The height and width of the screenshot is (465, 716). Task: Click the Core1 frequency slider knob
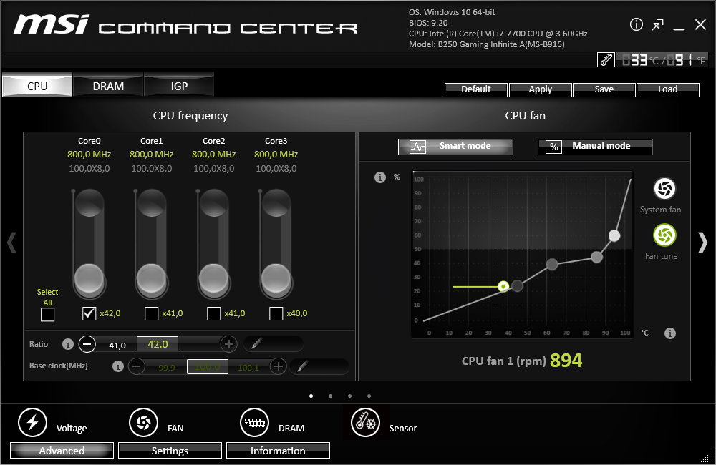[x=151, y=278]
